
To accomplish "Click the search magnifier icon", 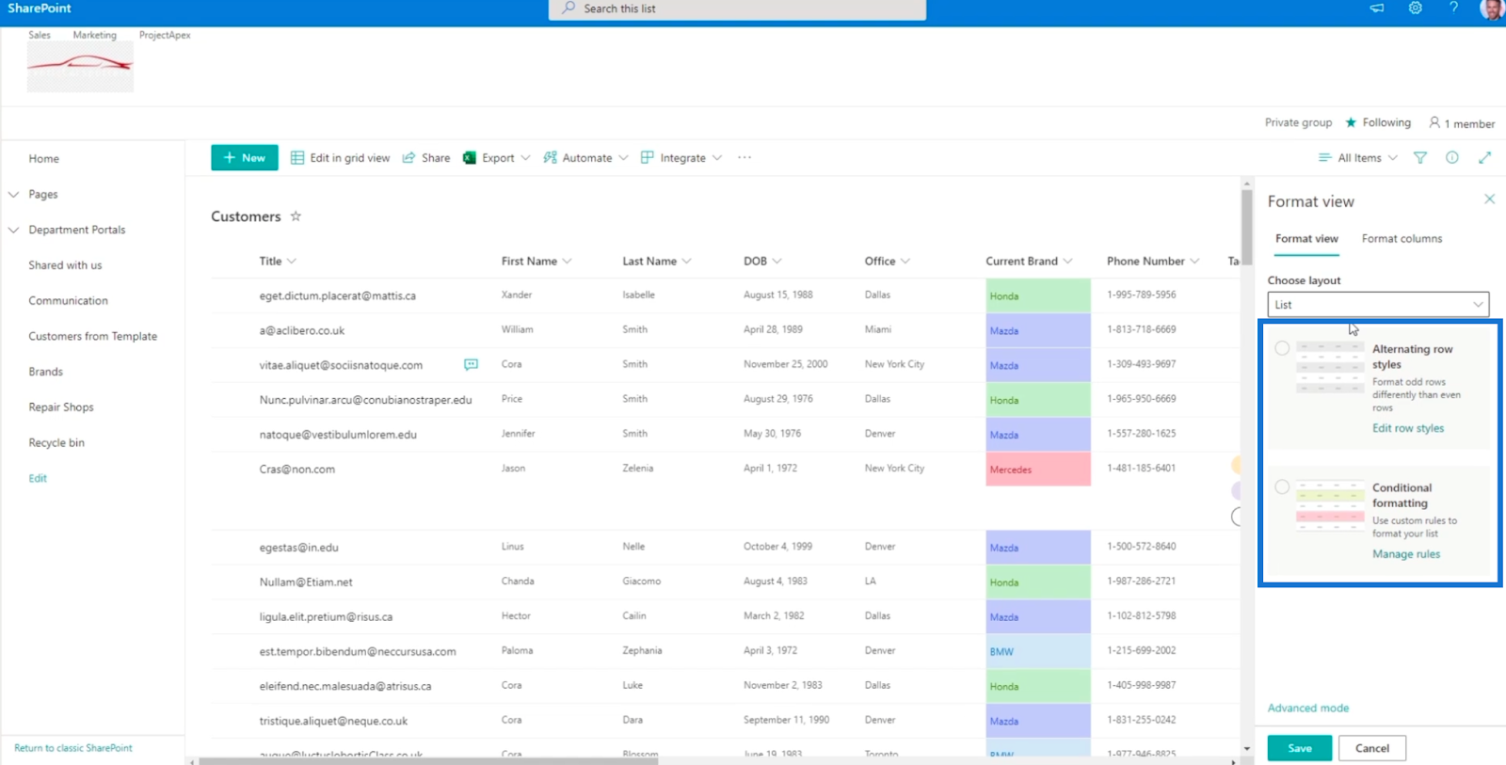I will click(569, 8).
